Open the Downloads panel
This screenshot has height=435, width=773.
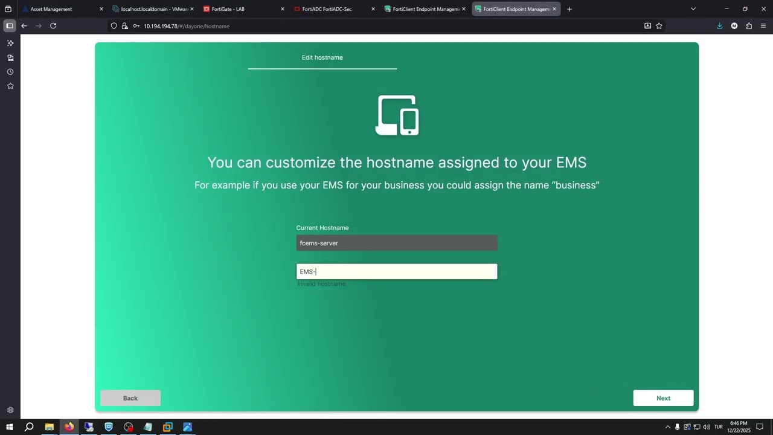point(719,26)
